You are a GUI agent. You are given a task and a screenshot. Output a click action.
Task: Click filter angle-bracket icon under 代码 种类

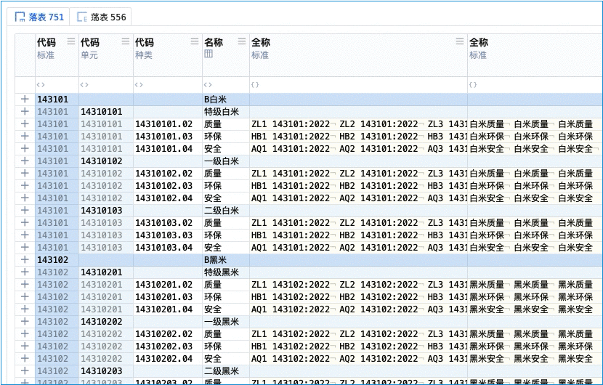pos(139,85)
